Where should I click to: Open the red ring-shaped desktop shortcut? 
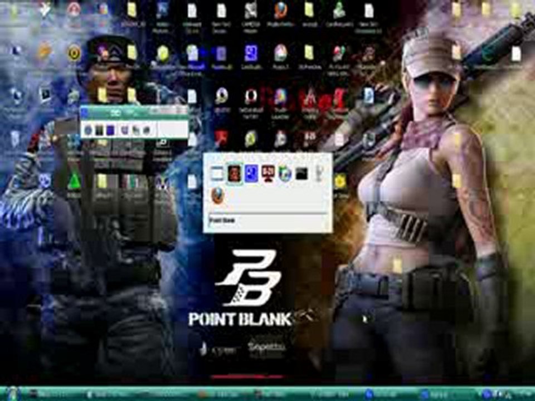coord(251,97)
